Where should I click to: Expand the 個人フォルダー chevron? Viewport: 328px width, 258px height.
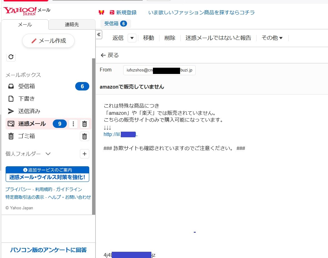pyautogui.click(x=48, y=154)
